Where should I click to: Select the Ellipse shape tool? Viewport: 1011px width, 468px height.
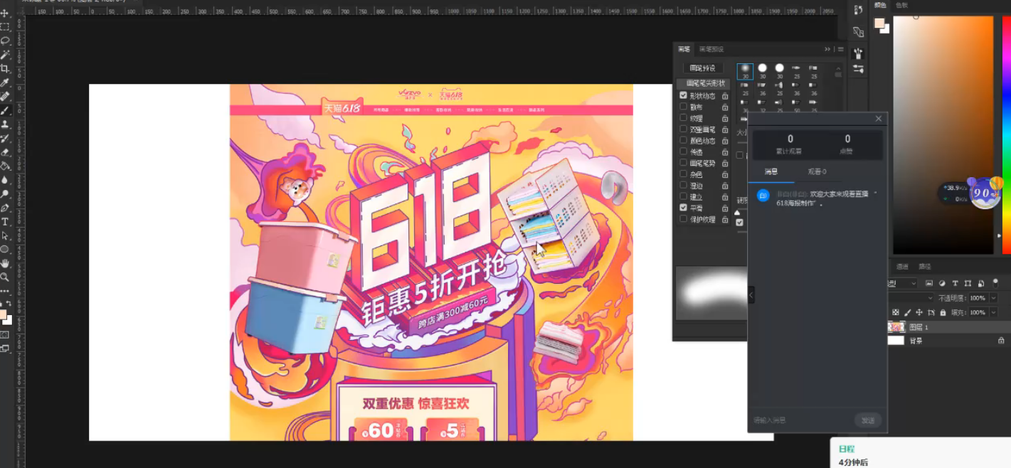click(x=5, y=249)
